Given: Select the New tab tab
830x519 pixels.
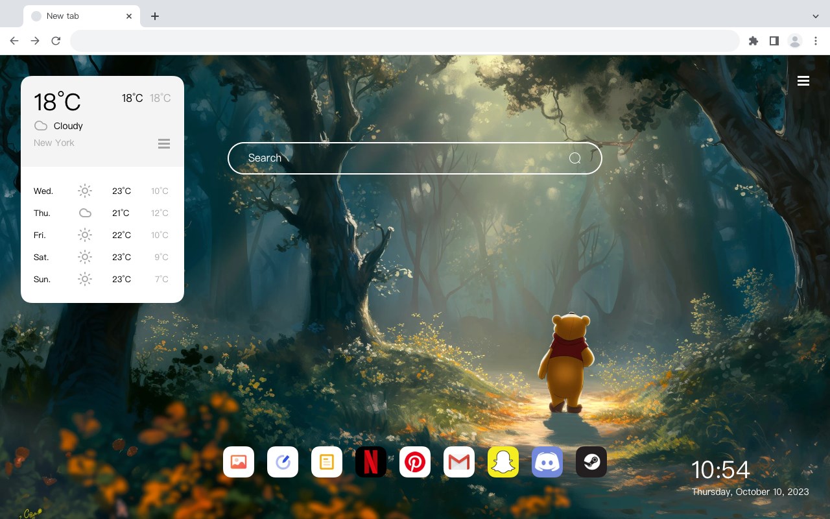Looking at the screenshot, I should (82, 16).
